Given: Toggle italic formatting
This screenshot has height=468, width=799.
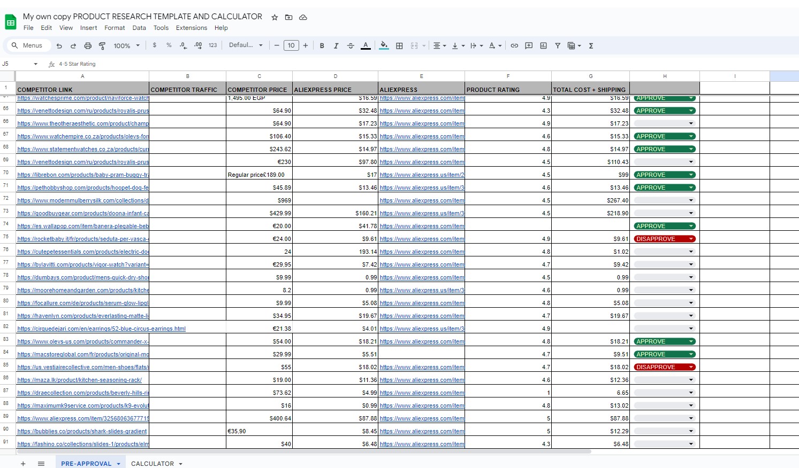Looking at the screenshot, I should [336, 46].
